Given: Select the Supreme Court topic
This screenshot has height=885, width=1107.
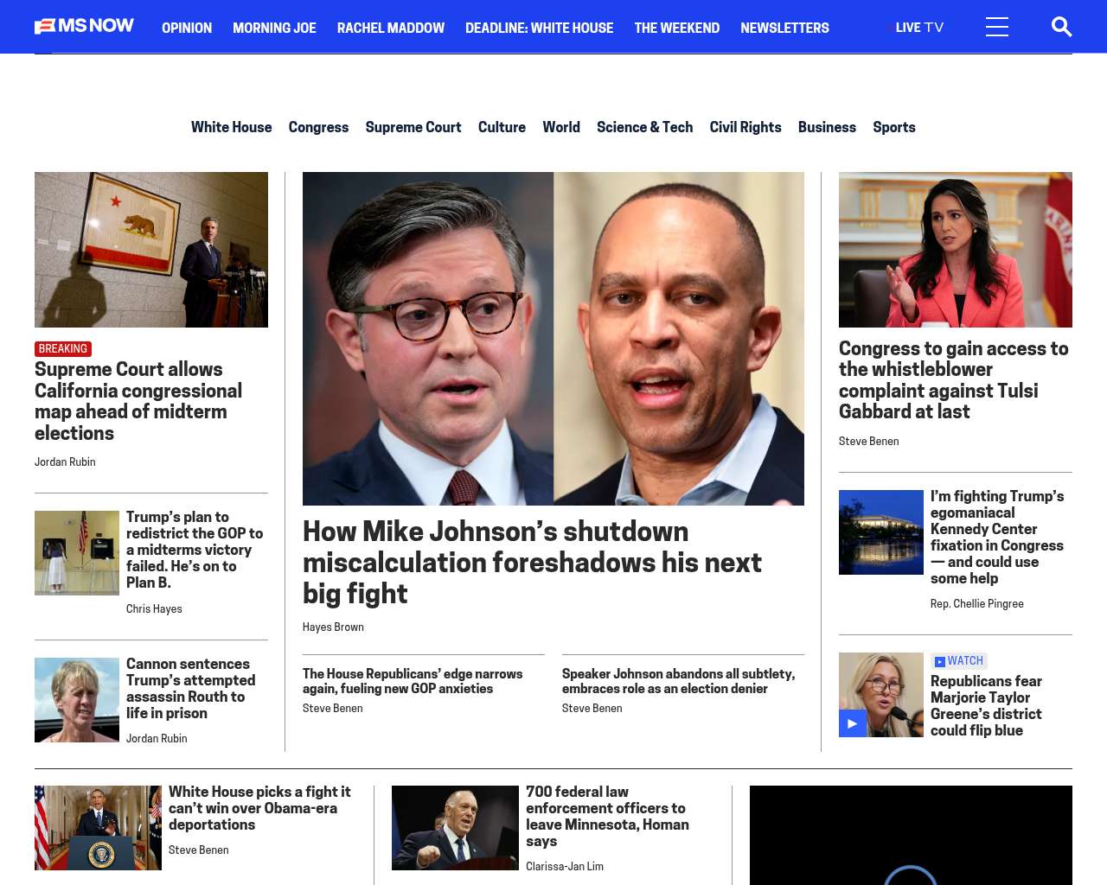Looking at the screenshot, I should [x=413, y=127].
